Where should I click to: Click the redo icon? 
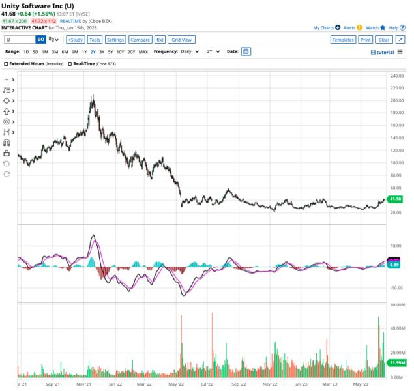point(7,174)
